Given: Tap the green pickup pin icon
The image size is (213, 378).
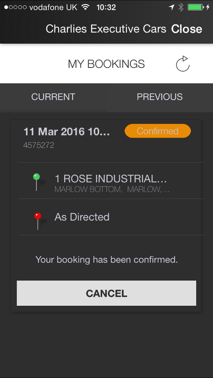Looking at the screenshot, I should point(37,182).
